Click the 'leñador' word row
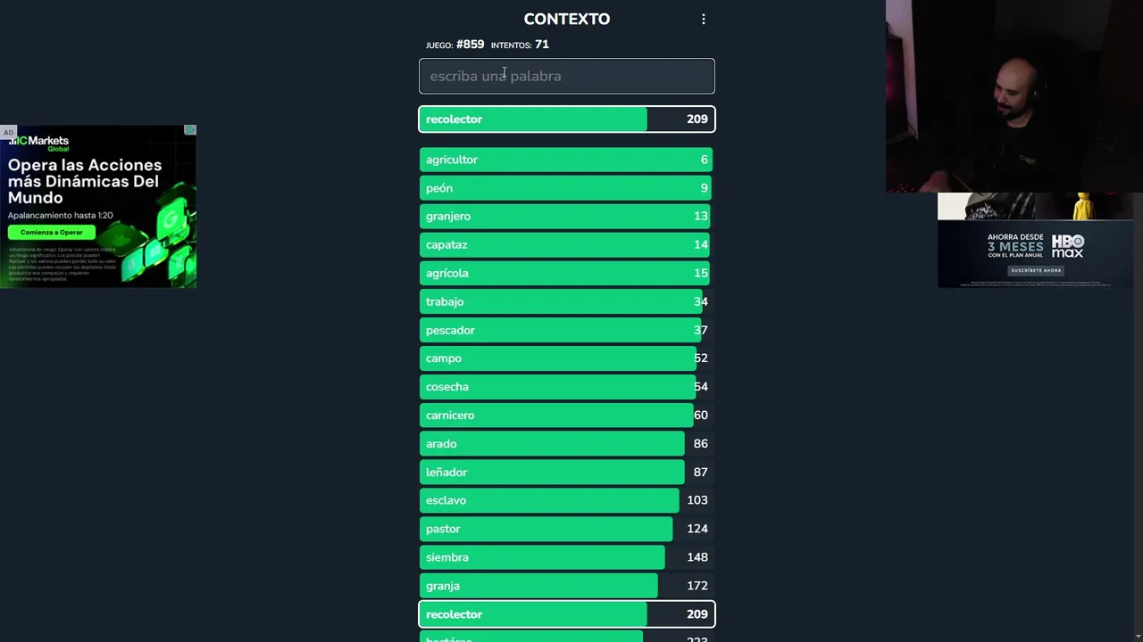1143x642 pixels. [x=567, y=473]
